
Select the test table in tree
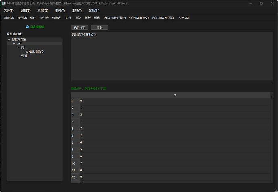[19, 44]
